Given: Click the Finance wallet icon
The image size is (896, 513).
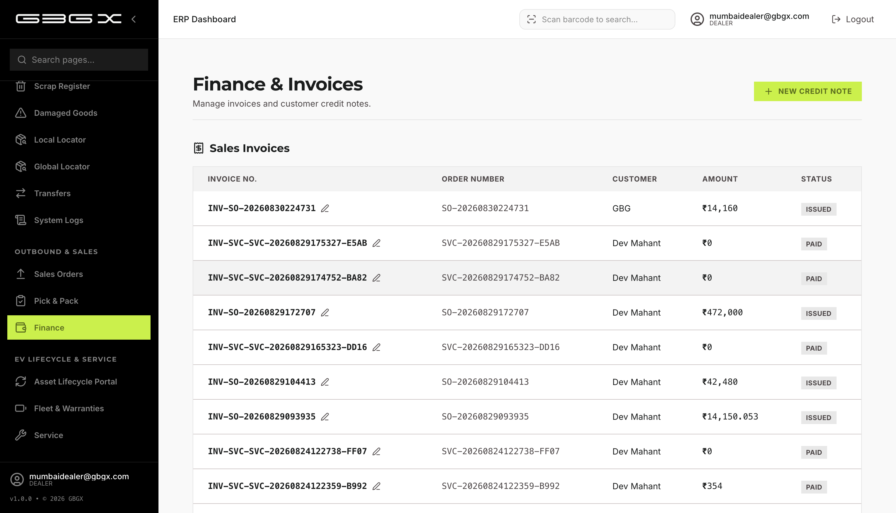Looking at the screenshot, I should (21, 327).
